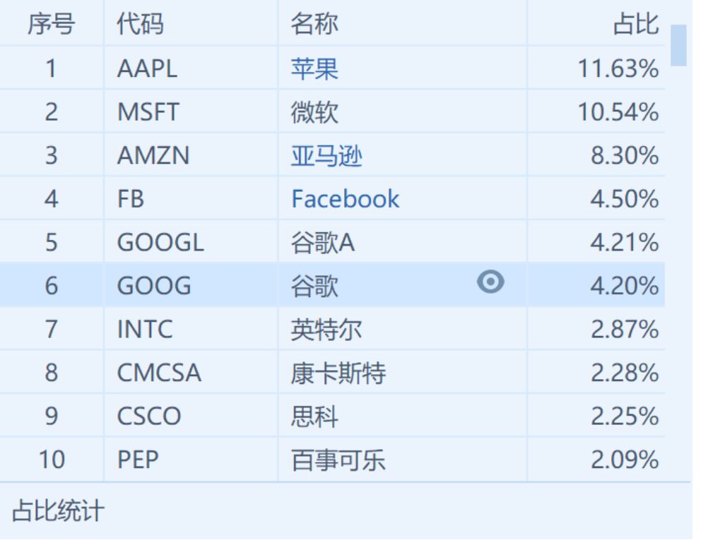Sort by the 代码 column header
The width and height of the screenshot is (713, 540).
[140, 23]
